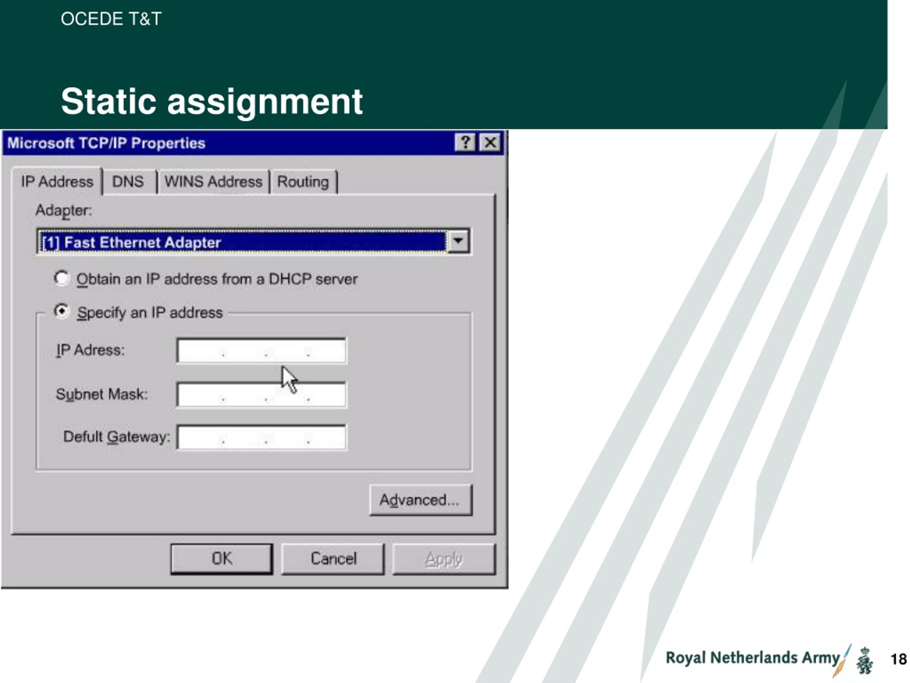910x683 pixels.
Task: Open the DNS tab
Action: point(128,181)
